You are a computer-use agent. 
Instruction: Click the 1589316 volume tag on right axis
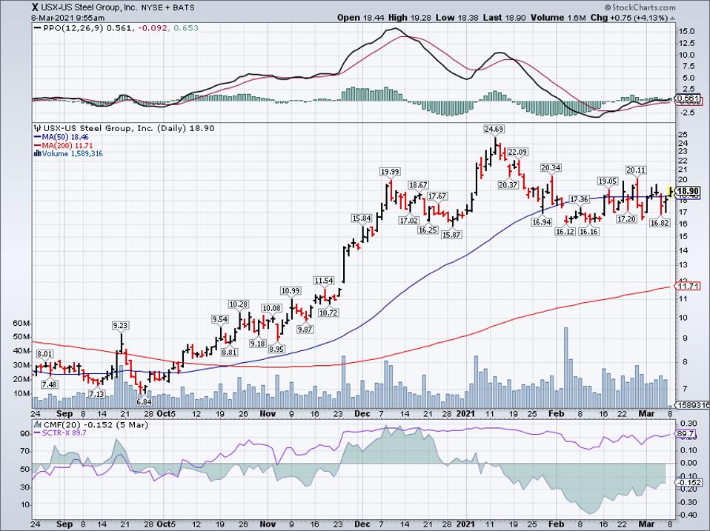tap(692, 405)
